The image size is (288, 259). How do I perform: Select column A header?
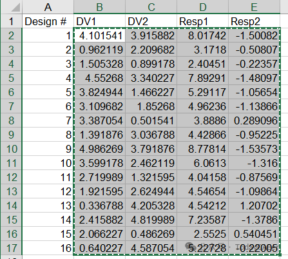[x=48, y=7]
